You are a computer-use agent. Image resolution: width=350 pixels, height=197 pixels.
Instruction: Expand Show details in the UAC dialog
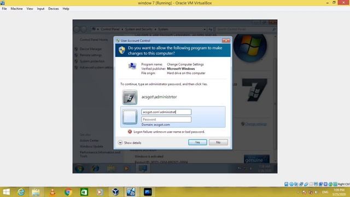(x=130, y=142)
